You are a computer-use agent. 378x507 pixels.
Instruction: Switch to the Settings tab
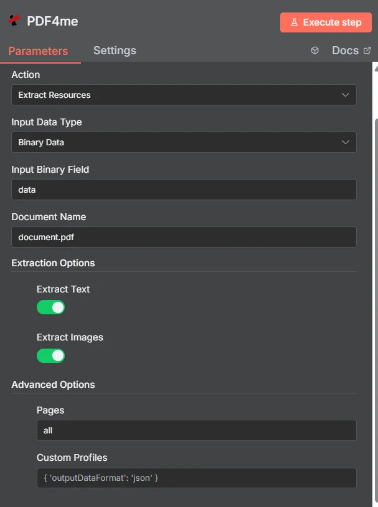115,50
